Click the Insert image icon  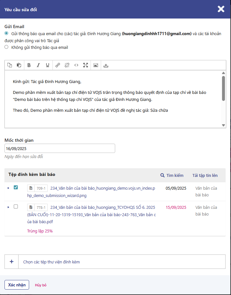point(96,65)
